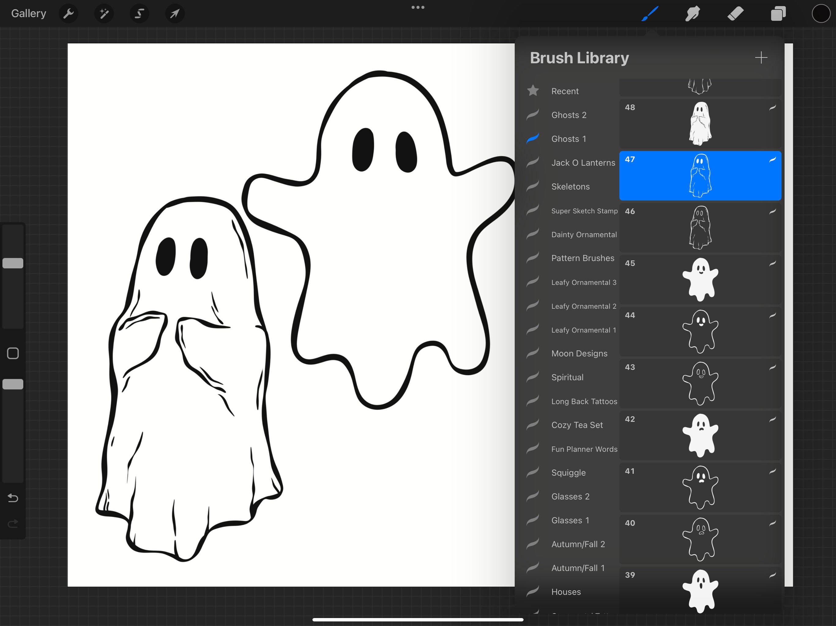Open the Smudge tool

[693, 13]
